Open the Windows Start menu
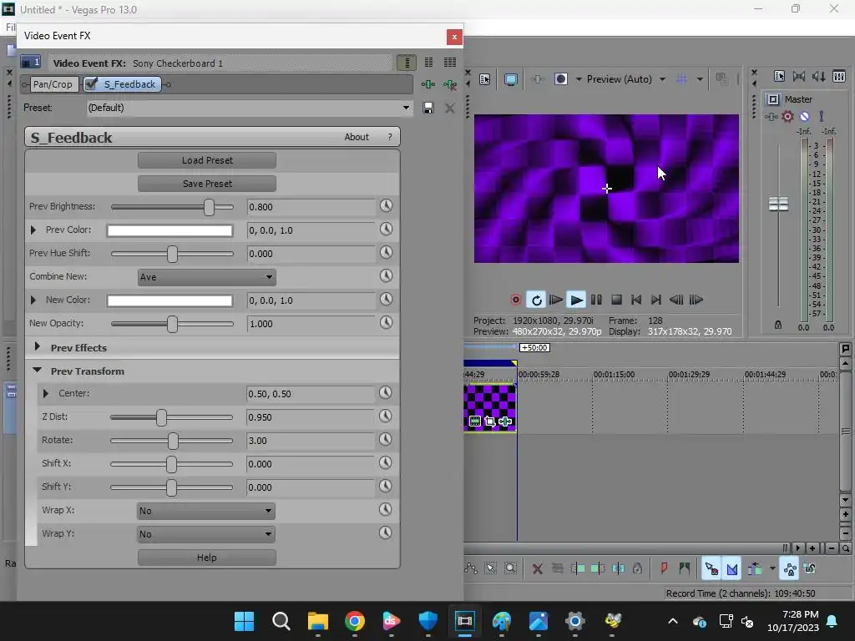The height and width of the screenshot is (641, 855). [244, 621]
